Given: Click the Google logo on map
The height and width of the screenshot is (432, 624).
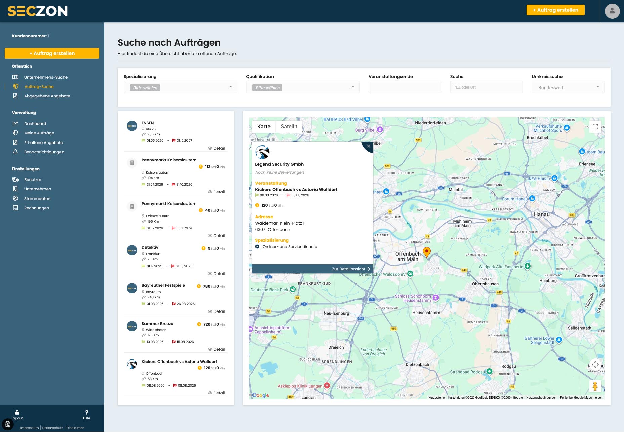Looking at the screenshot, I should (261, 395).
